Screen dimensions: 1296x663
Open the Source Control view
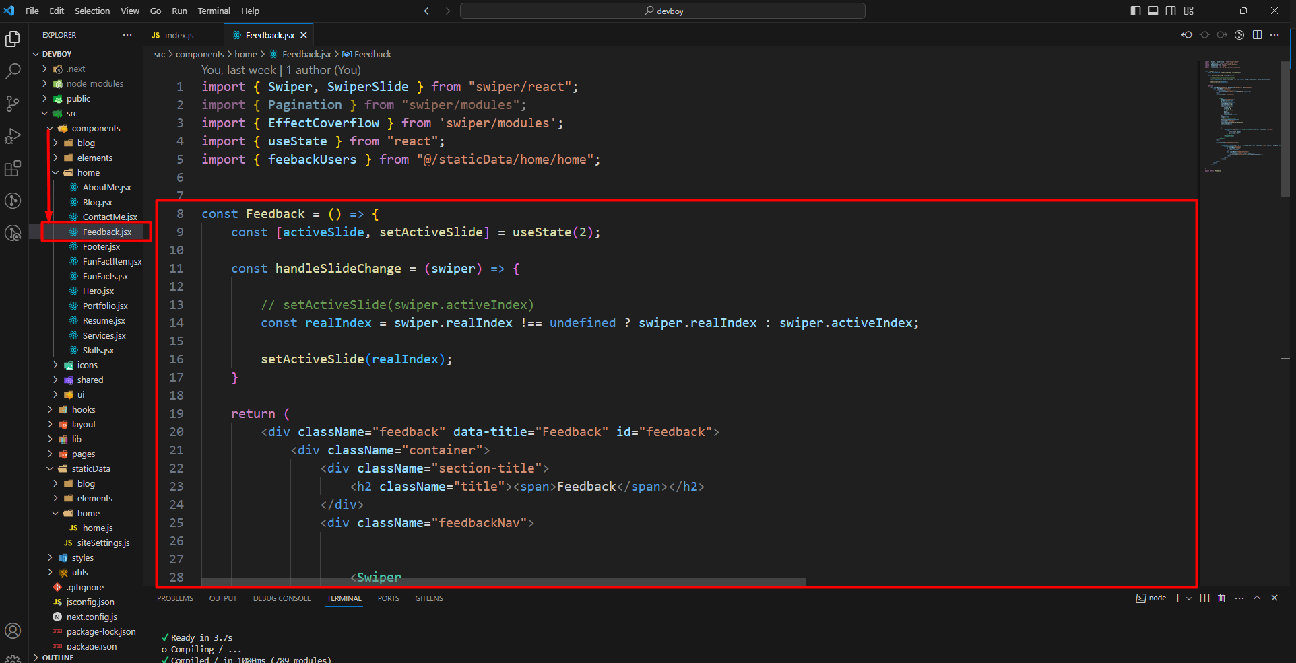tap(13, 103)
